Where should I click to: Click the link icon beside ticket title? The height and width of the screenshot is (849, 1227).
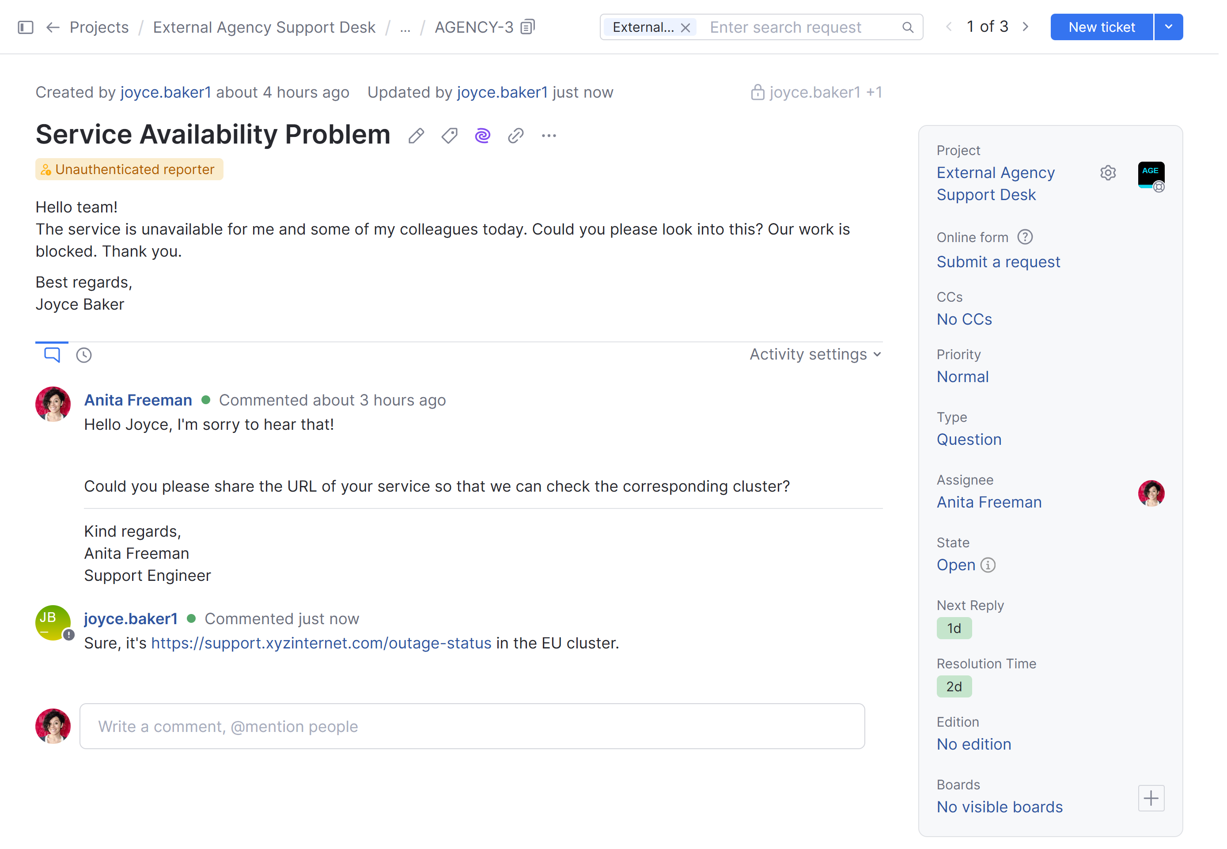515,136
